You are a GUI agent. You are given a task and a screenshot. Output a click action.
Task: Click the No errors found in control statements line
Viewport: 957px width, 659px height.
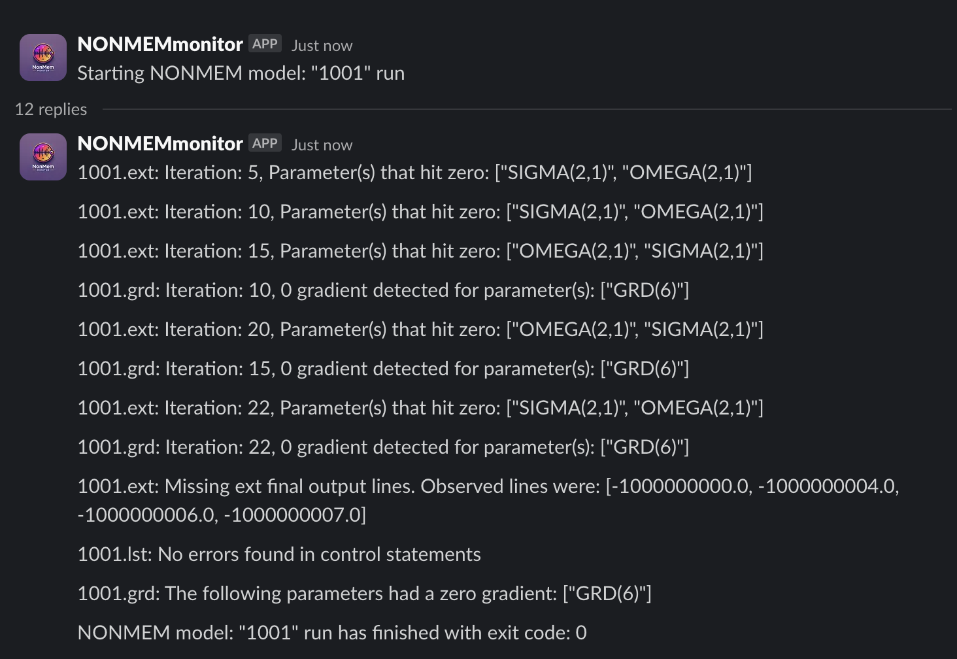(279, 554)
